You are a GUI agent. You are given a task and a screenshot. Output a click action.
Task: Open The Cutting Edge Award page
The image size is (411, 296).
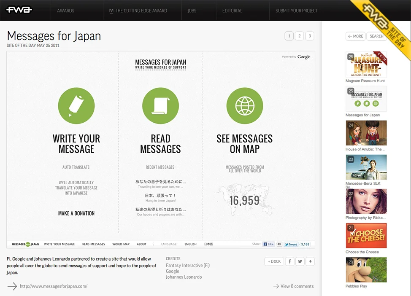click(141, 11)
